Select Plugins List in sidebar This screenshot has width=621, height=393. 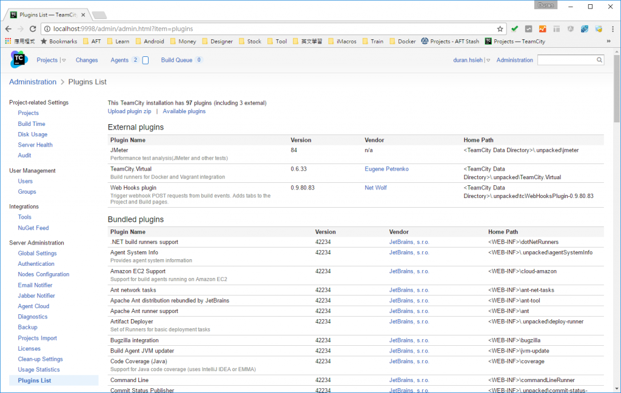point(35,380)
